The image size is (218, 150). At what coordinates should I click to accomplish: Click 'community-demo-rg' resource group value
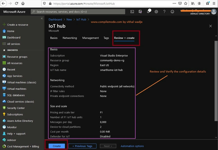[112, 60]
